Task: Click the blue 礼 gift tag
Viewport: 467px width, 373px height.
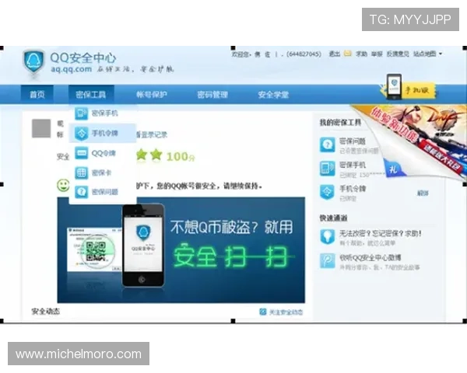Action: coord(394,169)
